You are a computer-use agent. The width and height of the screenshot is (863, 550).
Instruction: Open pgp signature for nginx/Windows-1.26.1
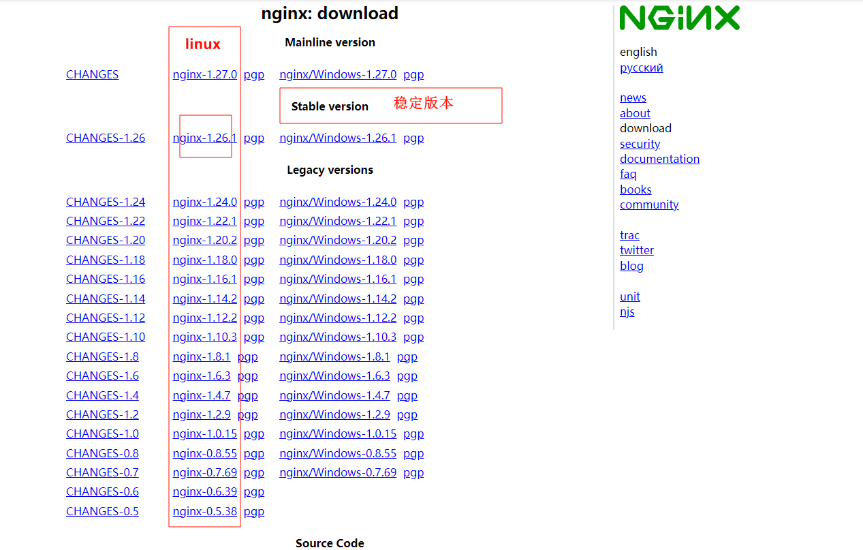pyautogui.click(x=413, y=138)
